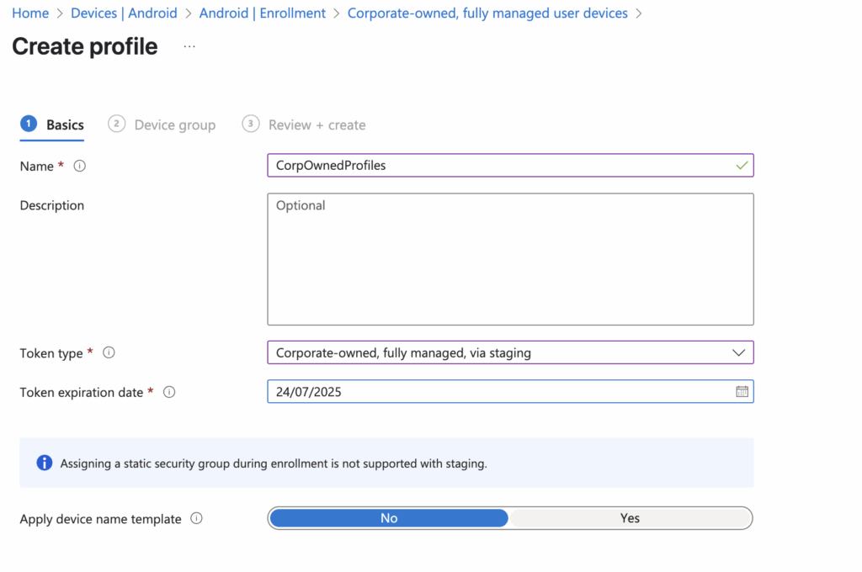
Task: Open Android | Enrollment breadcrumb link
Action: coord(262,13)
